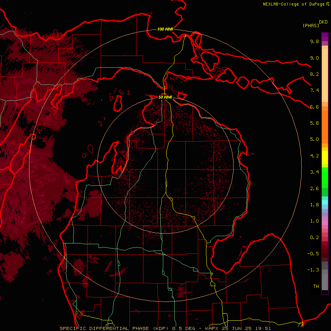This screenshot has height=331, width=331.
Task: Click the 6.6 colorbar value
Action: [x=314, y=107]
